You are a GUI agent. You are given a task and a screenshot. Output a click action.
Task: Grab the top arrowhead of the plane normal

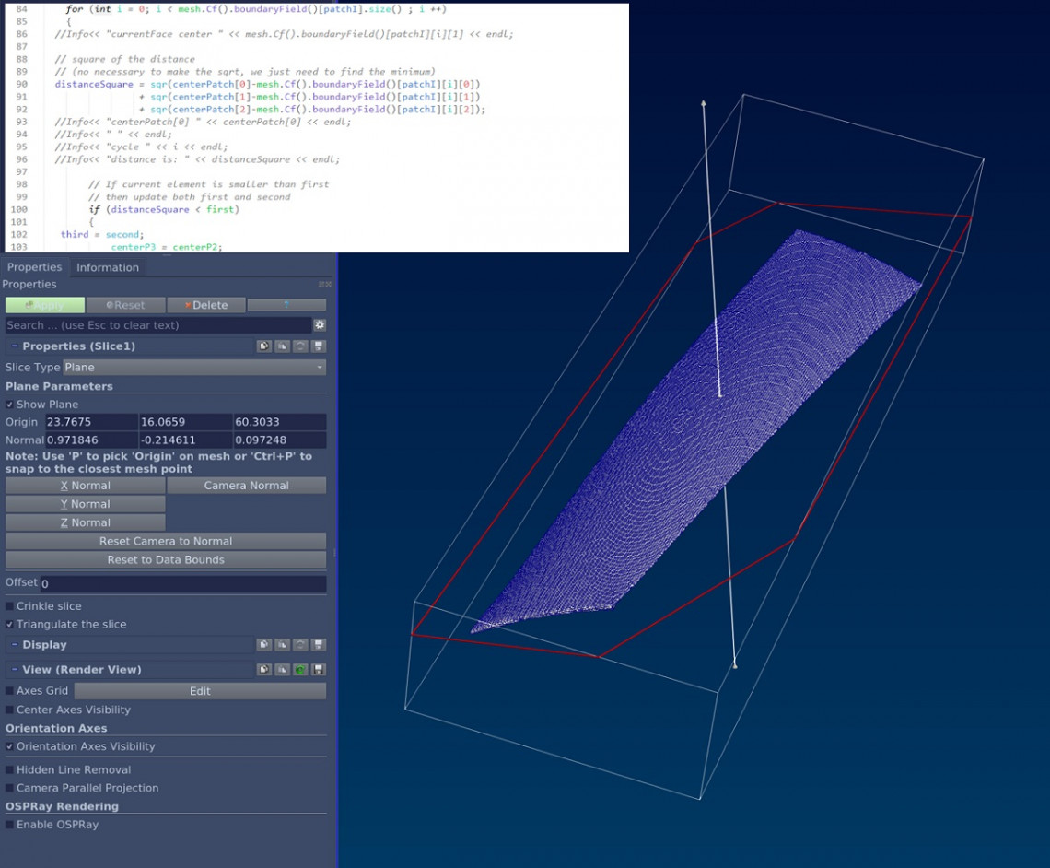[x=703, y=104]
